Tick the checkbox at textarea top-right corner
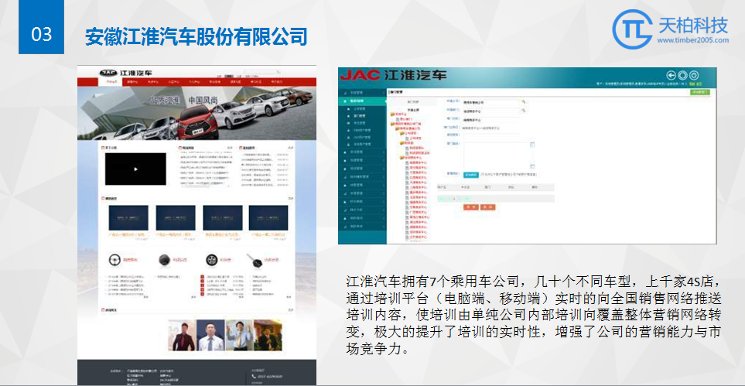Image resolution: width=745 pixels, height=386 pixels. coord(532,145)
